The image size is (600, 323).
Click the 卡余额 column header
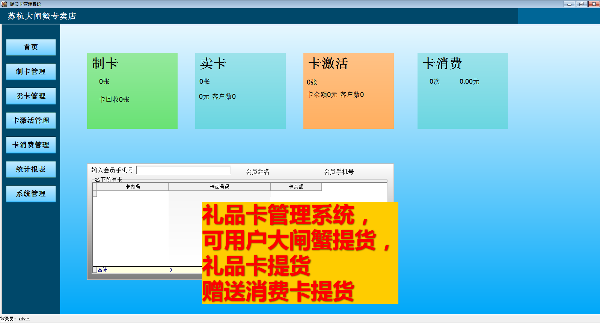296,187
